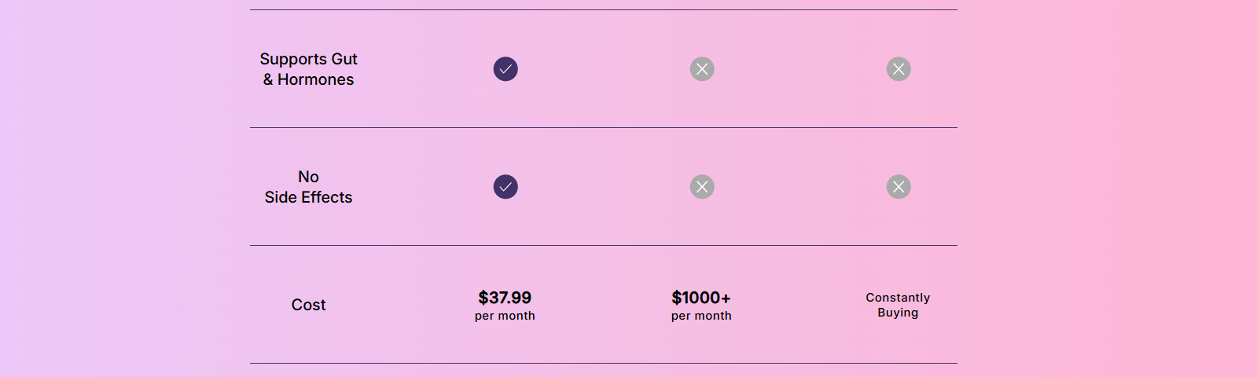The image size is (1257, 377).
Task: Click last-column gray X in No Side Effects row
Action: coord(899,187)
